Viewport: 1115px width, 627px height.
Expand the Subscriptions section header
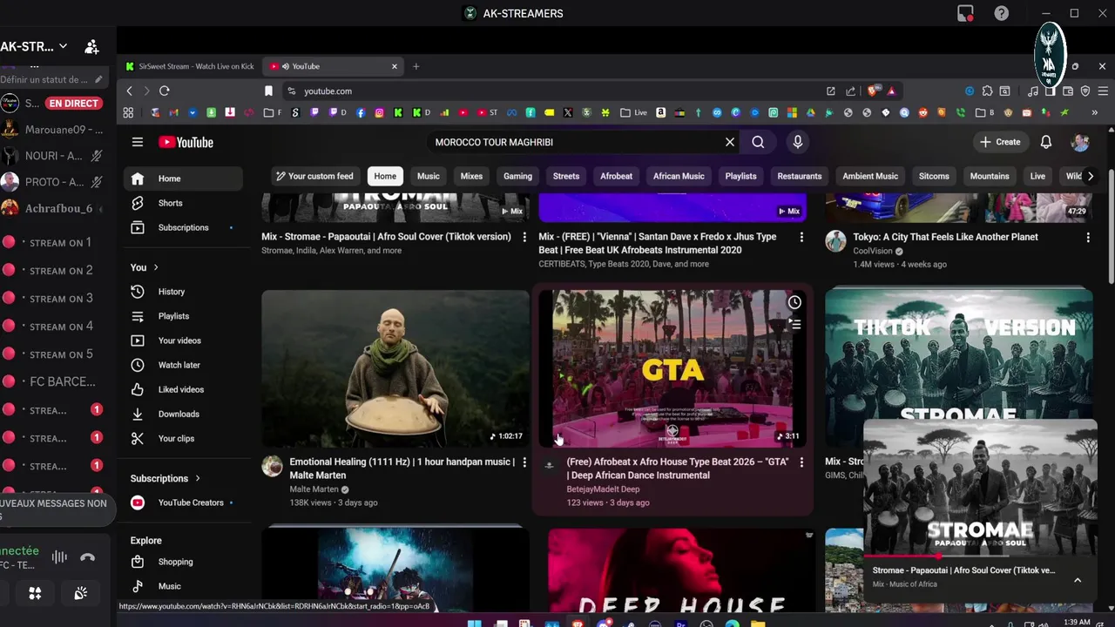click(166, 478)
